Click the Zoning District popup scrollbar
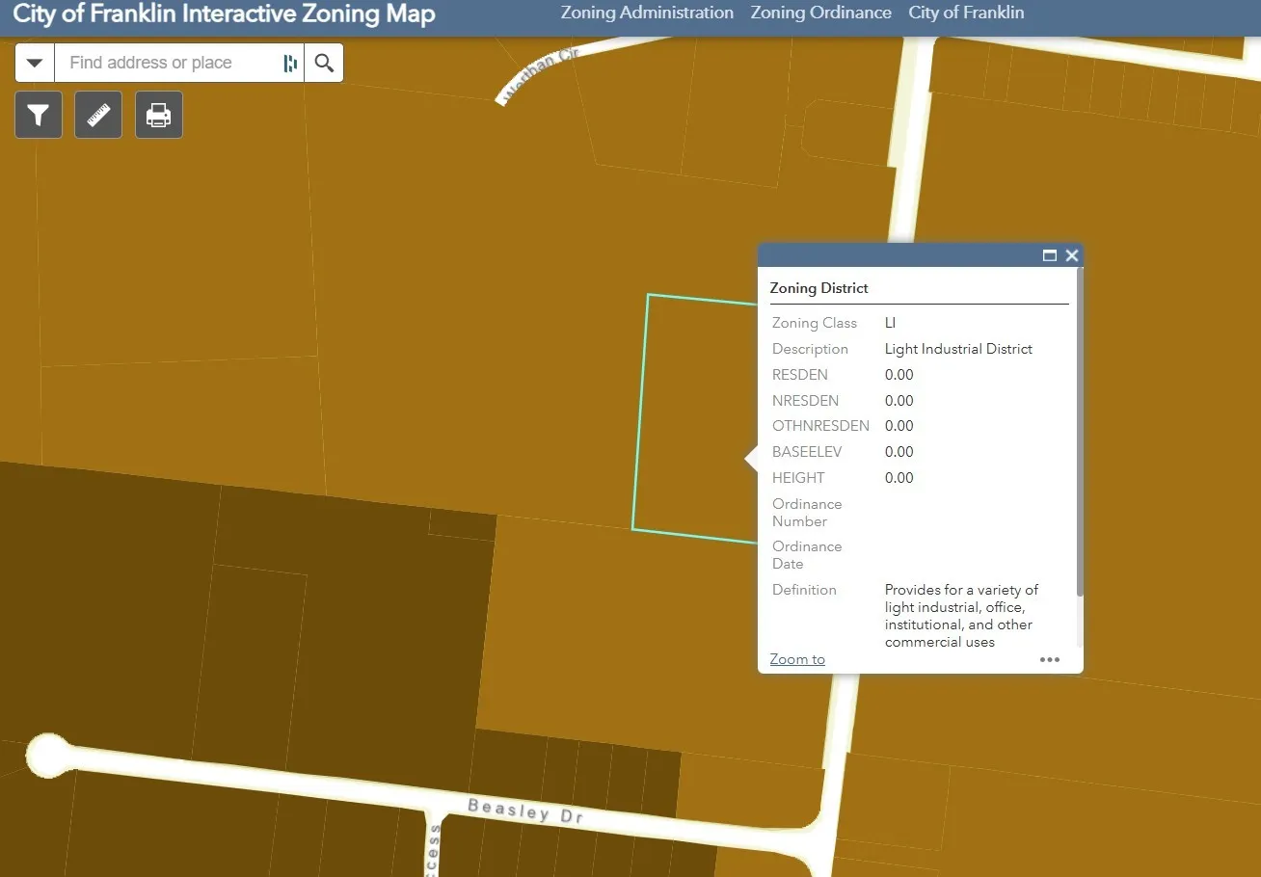Screen dimensions: 1261x877 1079,434
